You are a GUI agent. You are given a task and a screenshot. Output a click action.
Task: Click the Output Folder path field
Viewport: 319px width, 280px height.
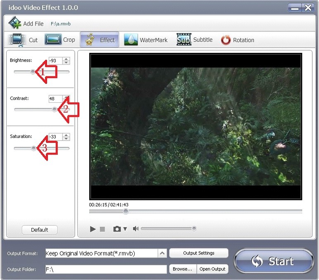[x=106, y=269]
